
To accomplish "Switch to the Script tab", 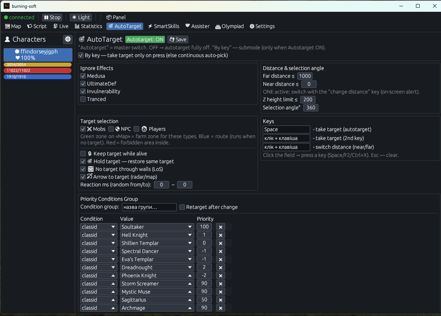I will coord(37,26).
